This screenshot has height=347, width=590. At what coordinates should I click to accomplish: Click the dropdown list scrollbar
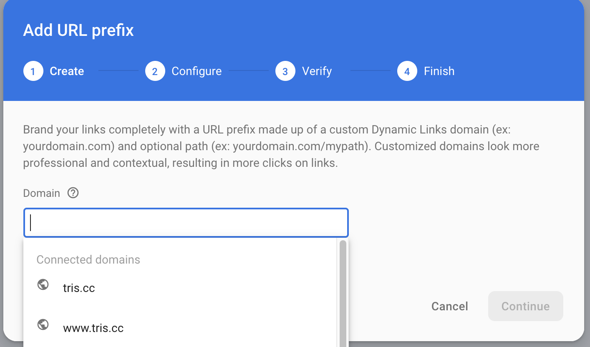(342, 292)
